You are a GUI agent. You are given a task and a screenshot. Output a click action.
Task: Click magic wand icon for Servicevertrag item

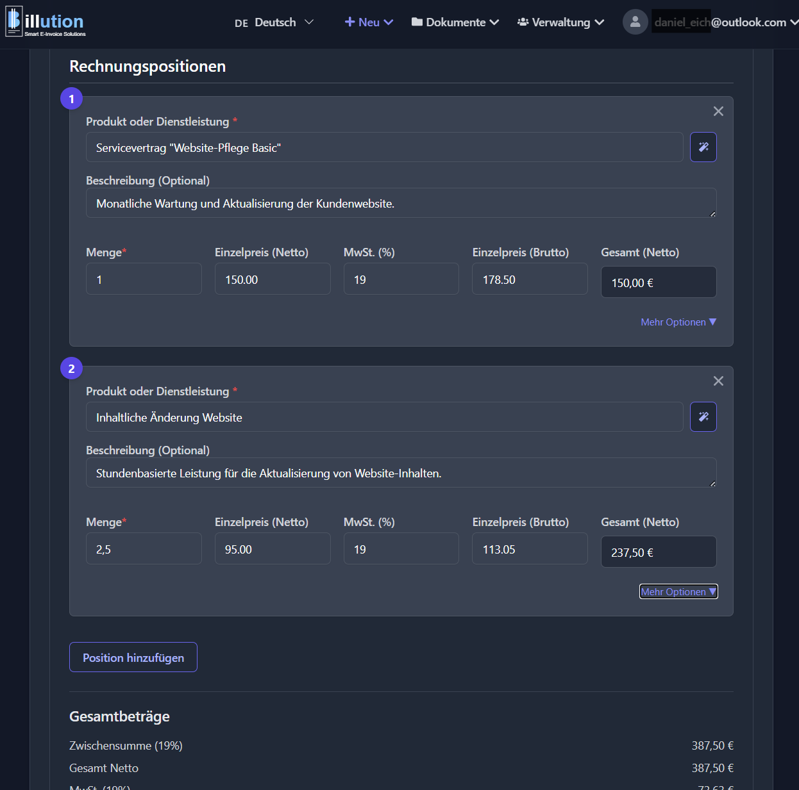[703, 147]
